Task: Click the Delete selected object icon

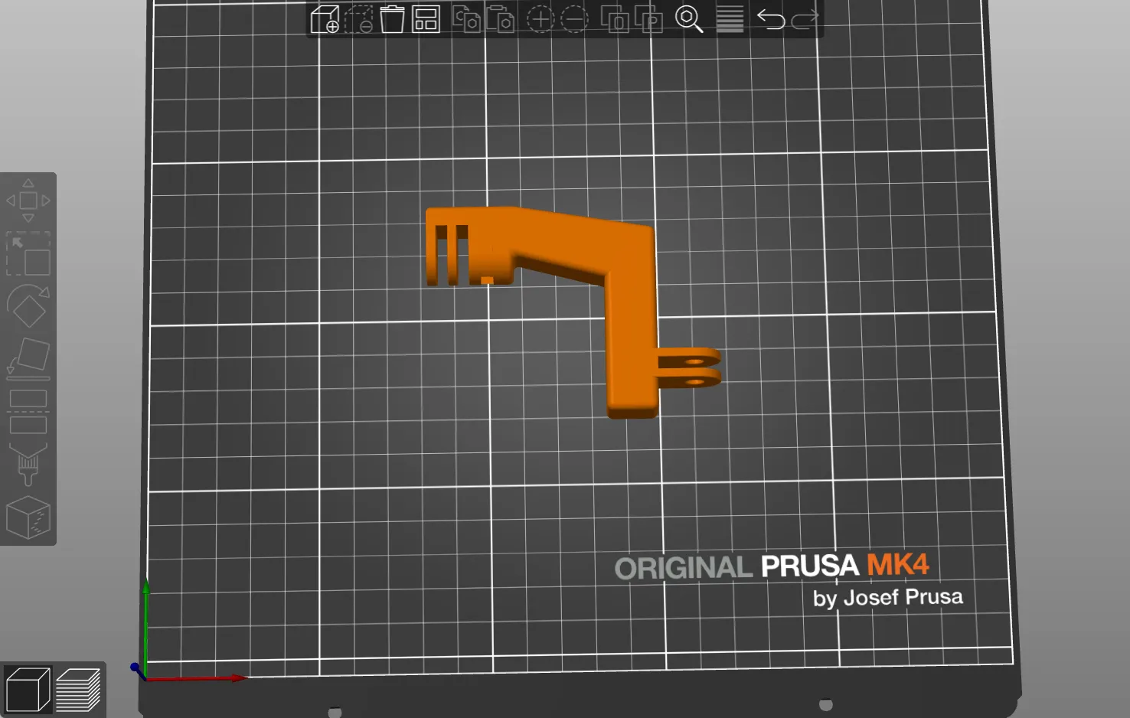Action: [358, 18]
